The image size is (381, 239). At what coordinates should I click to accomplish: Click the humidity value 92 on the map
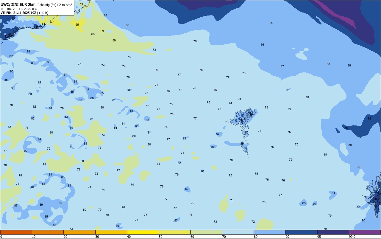point(369,118)
